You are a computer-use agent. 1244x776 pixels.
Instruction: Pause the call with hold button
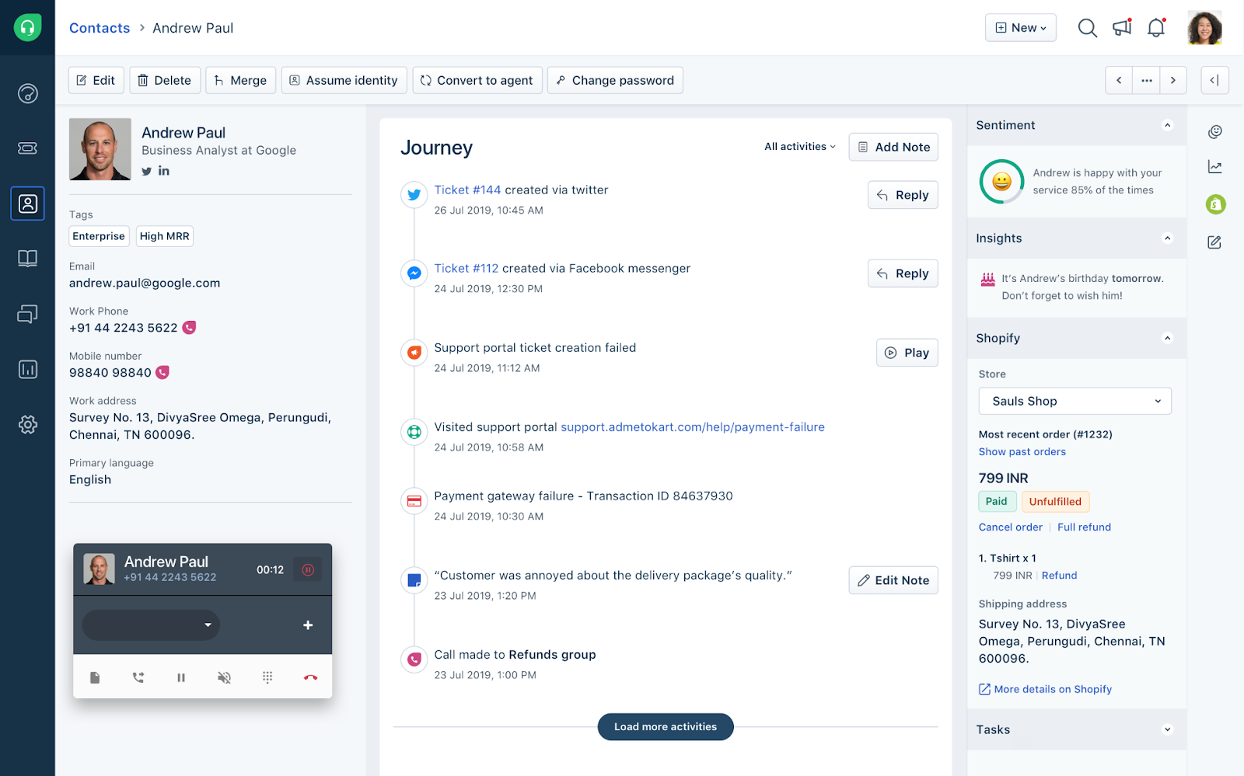coord(181,677)
